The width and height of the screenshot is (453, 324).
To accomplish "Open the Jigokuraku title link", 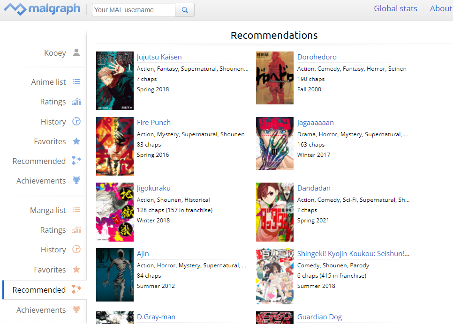I will (154, 188).
